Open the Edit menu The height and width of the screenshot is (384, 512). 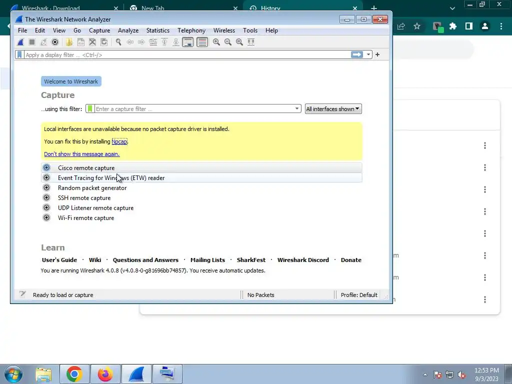tap(40, 30)
